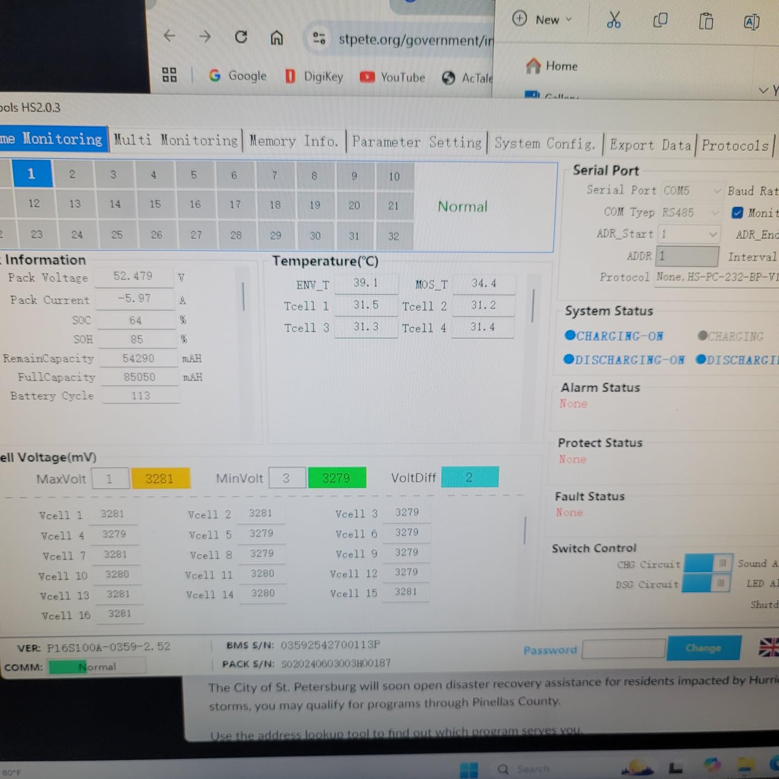Image resolution: width=779 pixels, height=779 pixels.
Task: Click the Paste icon in Explorer toolbar
Action: click(x=706, y=21)
